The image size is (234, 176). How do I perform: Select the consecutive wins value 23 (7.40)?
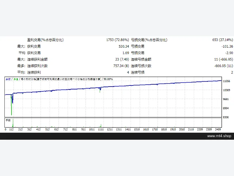pos(122,59)
